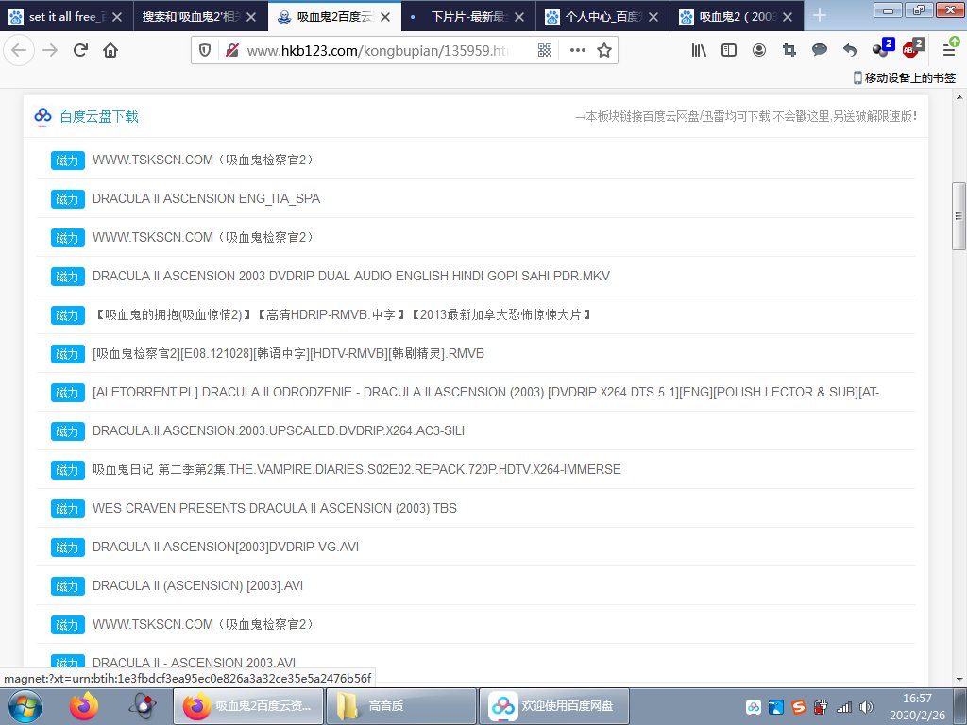Click the screenshot crop tool icon

click(x=789, y=50)
